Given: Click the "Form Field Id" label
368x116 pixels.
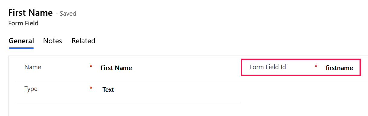Looking at the screenshot, I should point(268,67).
